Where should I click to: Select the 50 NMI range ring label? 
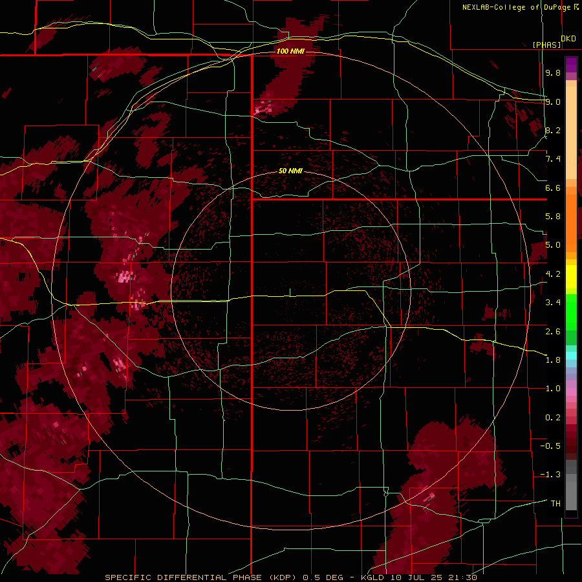pyautogui.click(x=290, y=171)
